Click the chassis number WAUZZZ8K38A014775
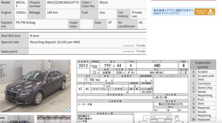Screen dimensions: 222x123 click(x=63, y=2)
